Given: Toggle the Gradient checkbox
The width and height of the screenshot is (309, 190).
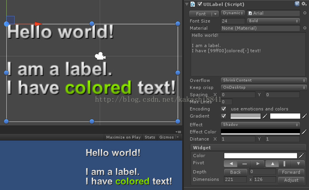Looking at the screenshot, I should coord(223,116).
